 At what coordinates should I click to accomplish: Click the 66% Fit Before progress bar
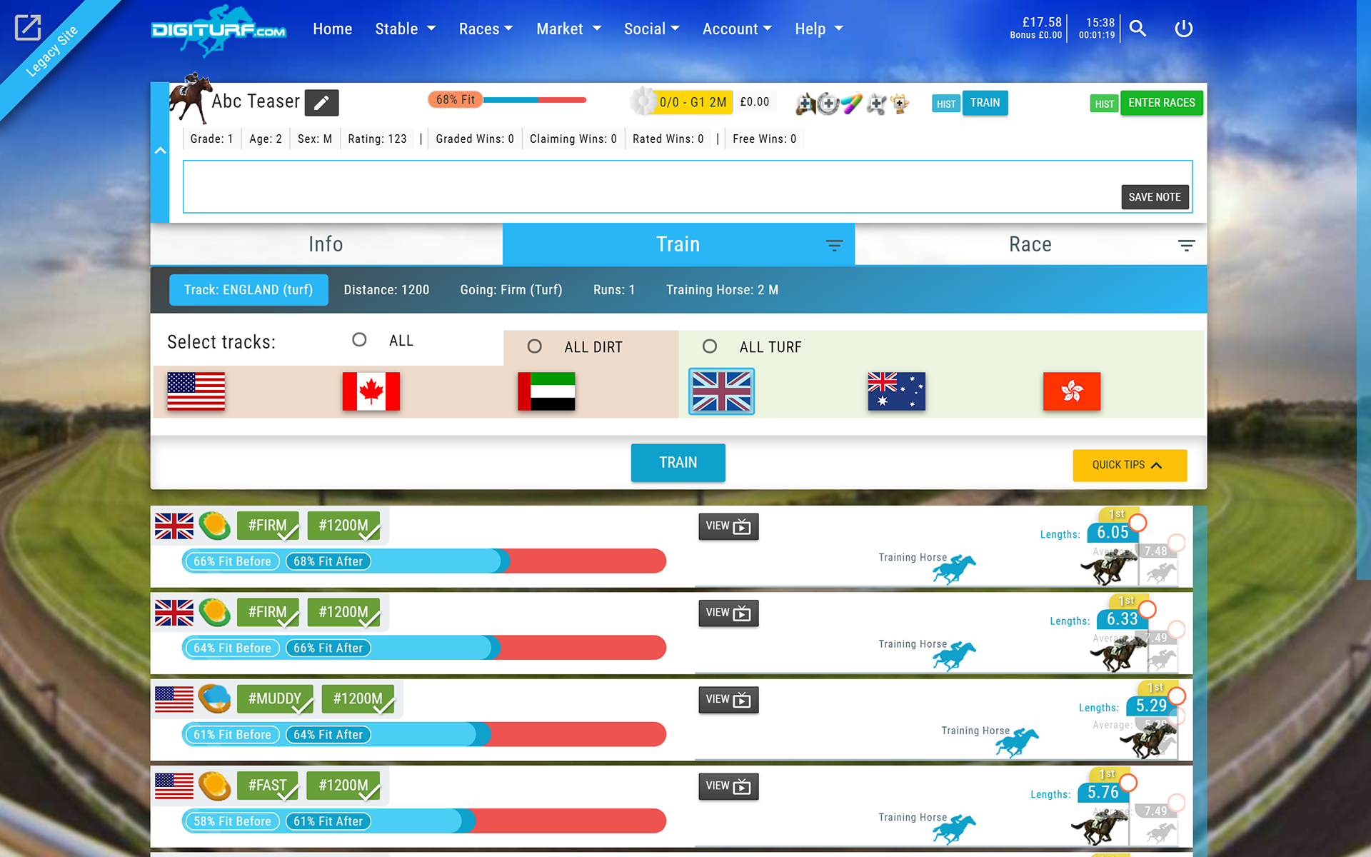coord(424,561)
